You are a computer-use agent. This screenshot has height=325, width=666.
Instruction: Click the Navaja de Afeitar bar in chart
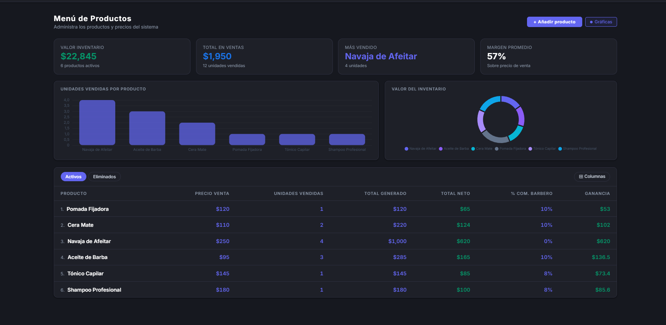pos(97,123)
